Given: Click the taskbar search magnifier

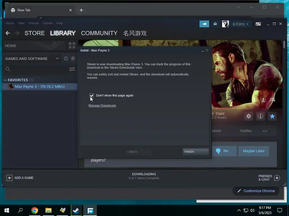Looking at the screenshot, I should pos(20,210).
